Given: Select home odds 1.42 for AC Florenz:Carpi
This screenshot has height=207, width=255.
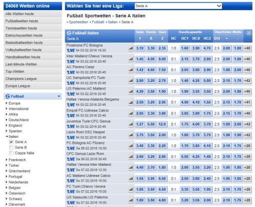Looking at the screenshot, I should 140,70.
